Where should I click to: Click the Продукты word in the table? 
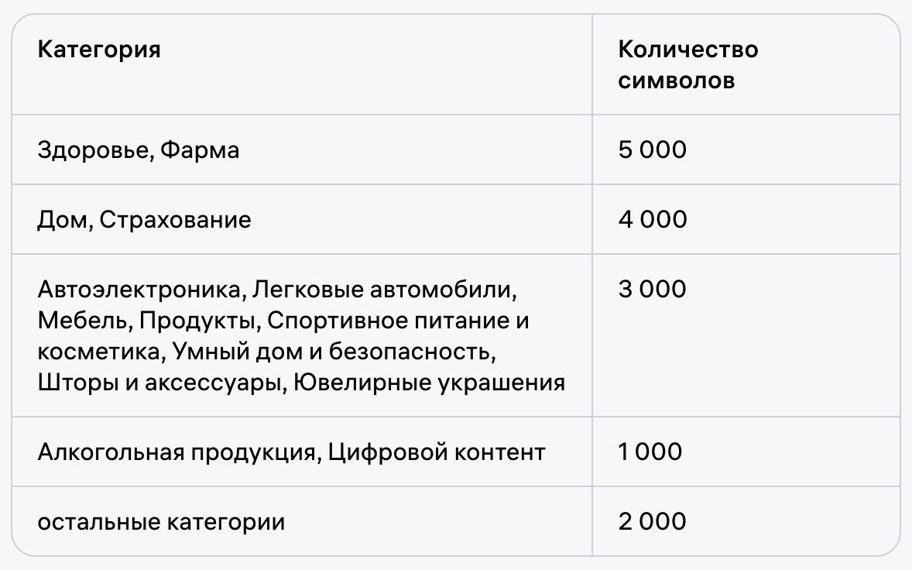click(197, 321)
